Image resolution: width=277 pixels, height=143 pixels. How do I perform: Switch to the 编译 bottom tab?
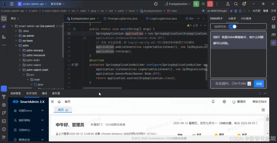[45, 93]
